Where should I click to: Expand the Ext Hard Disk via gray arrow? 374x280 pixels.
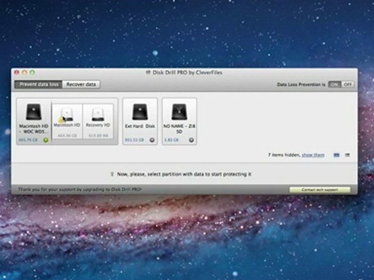pyautogui.click(x=152, y=140)
